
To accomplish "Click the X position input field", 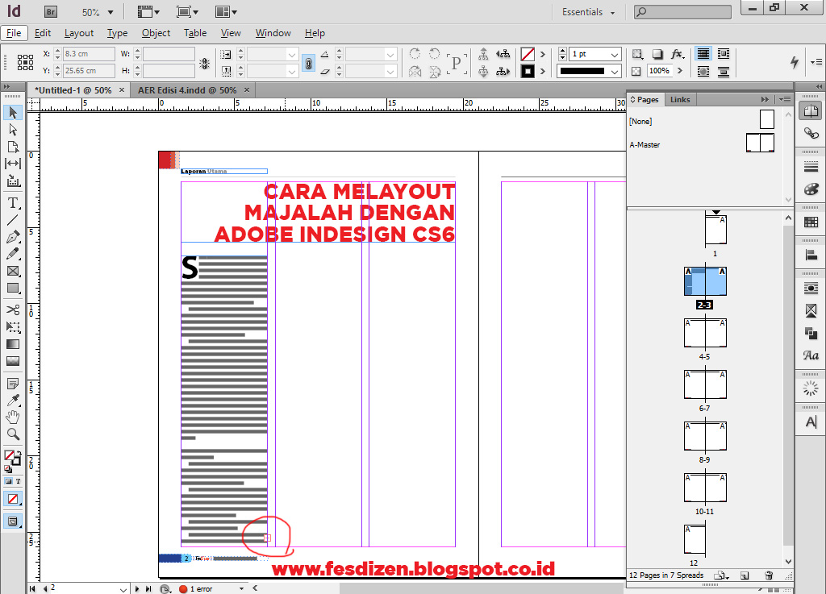I will tap(89, 54).
